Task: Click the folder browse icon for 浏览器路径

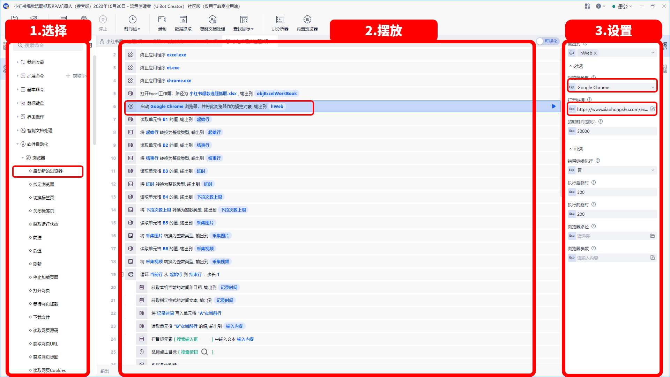Action: point(653,236)
